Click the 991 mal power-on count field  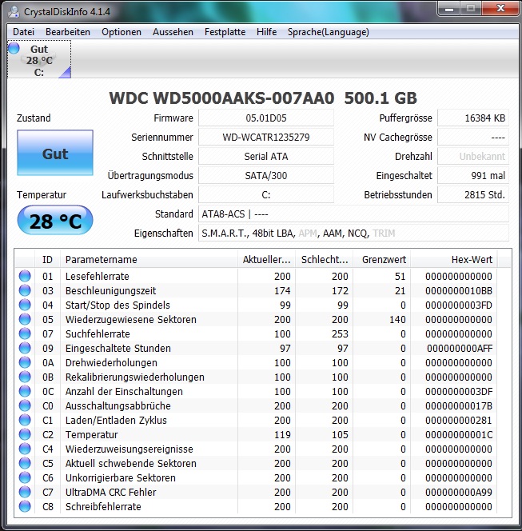[473, 175]
